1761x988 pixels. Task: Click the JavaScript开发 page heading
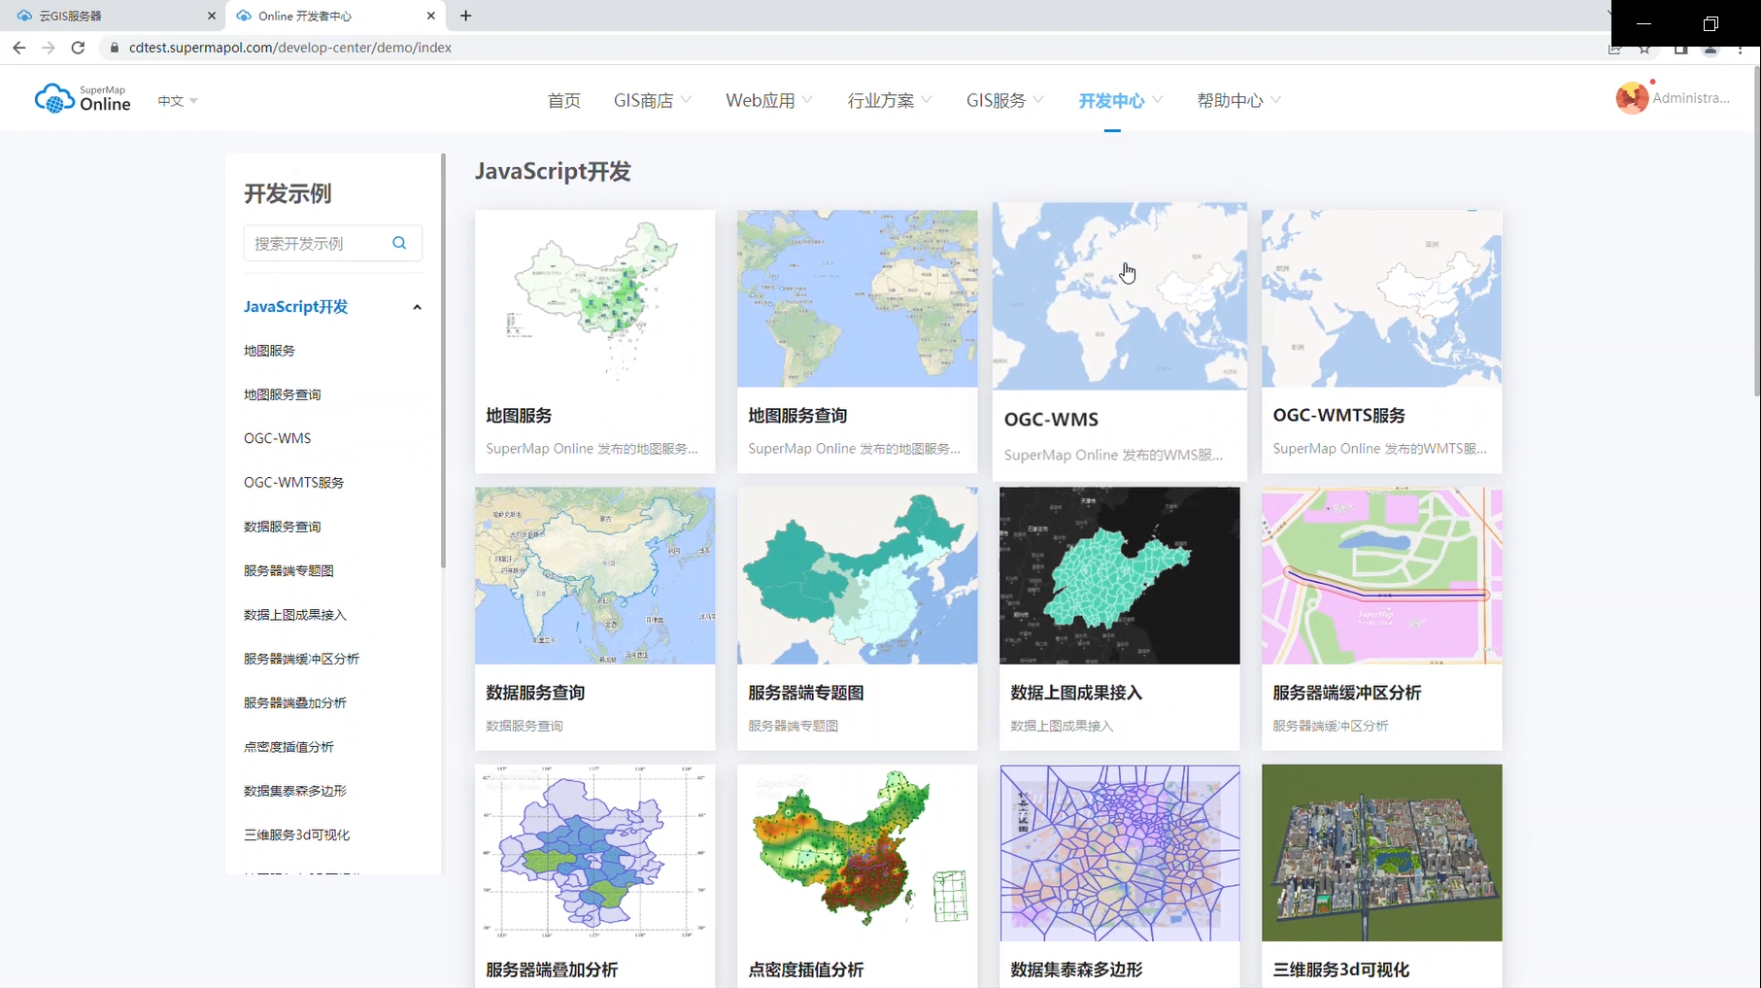point(553,172)
